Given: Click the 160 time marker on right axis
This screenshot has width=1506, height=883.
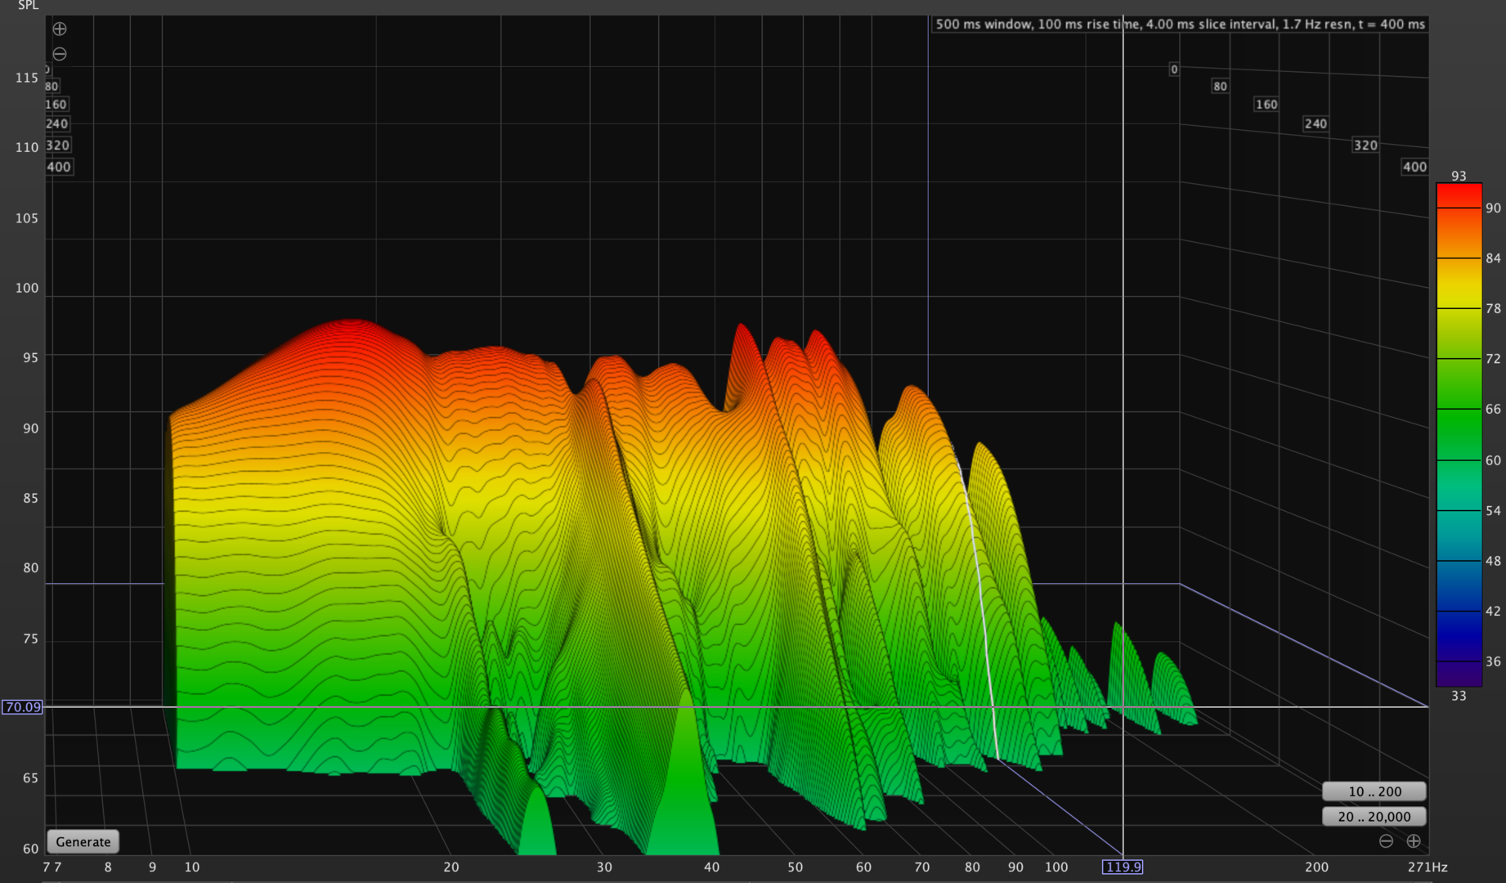Looking at the screenshot, I should click(x=1266, y=105).
